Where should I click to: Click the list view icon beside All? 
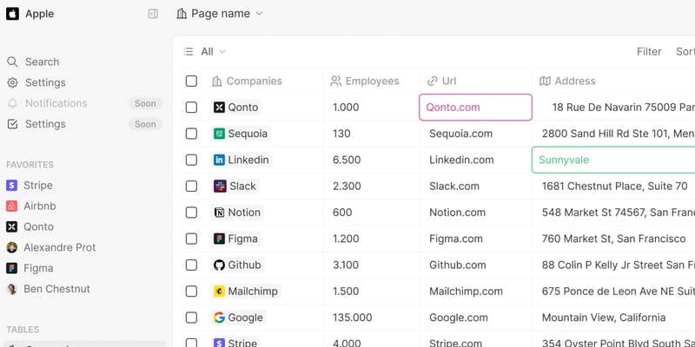(189, 52)
